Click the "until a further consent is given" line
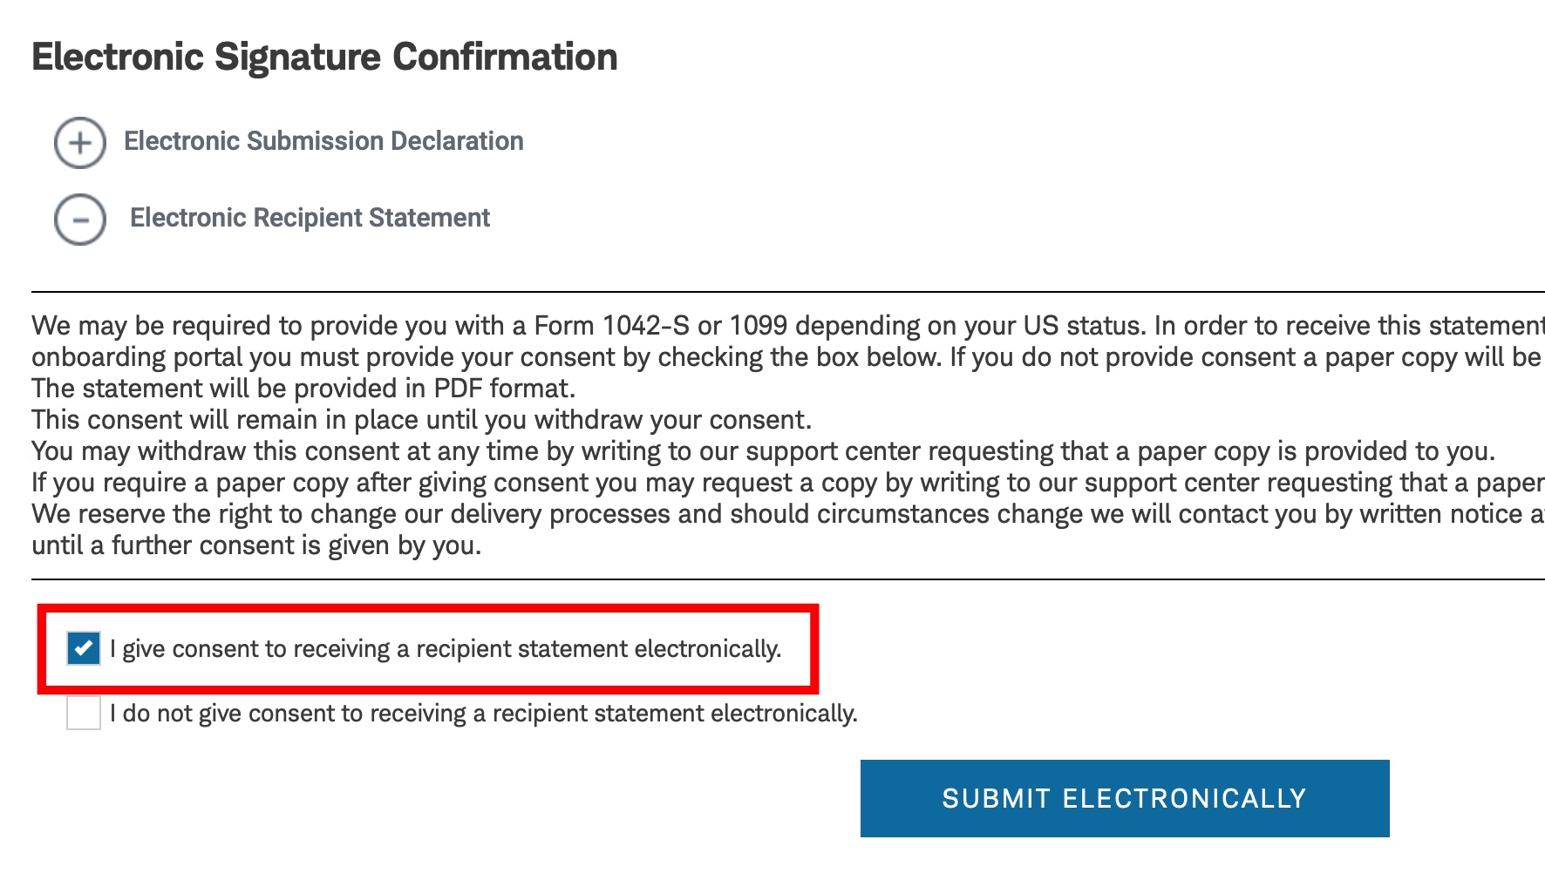The width and height of the screenshot is (1545, 880). point(256,545)
